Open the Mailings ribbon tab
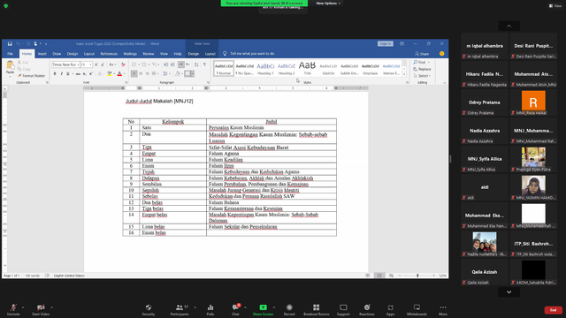566x318 pixels. click(130, 54)
